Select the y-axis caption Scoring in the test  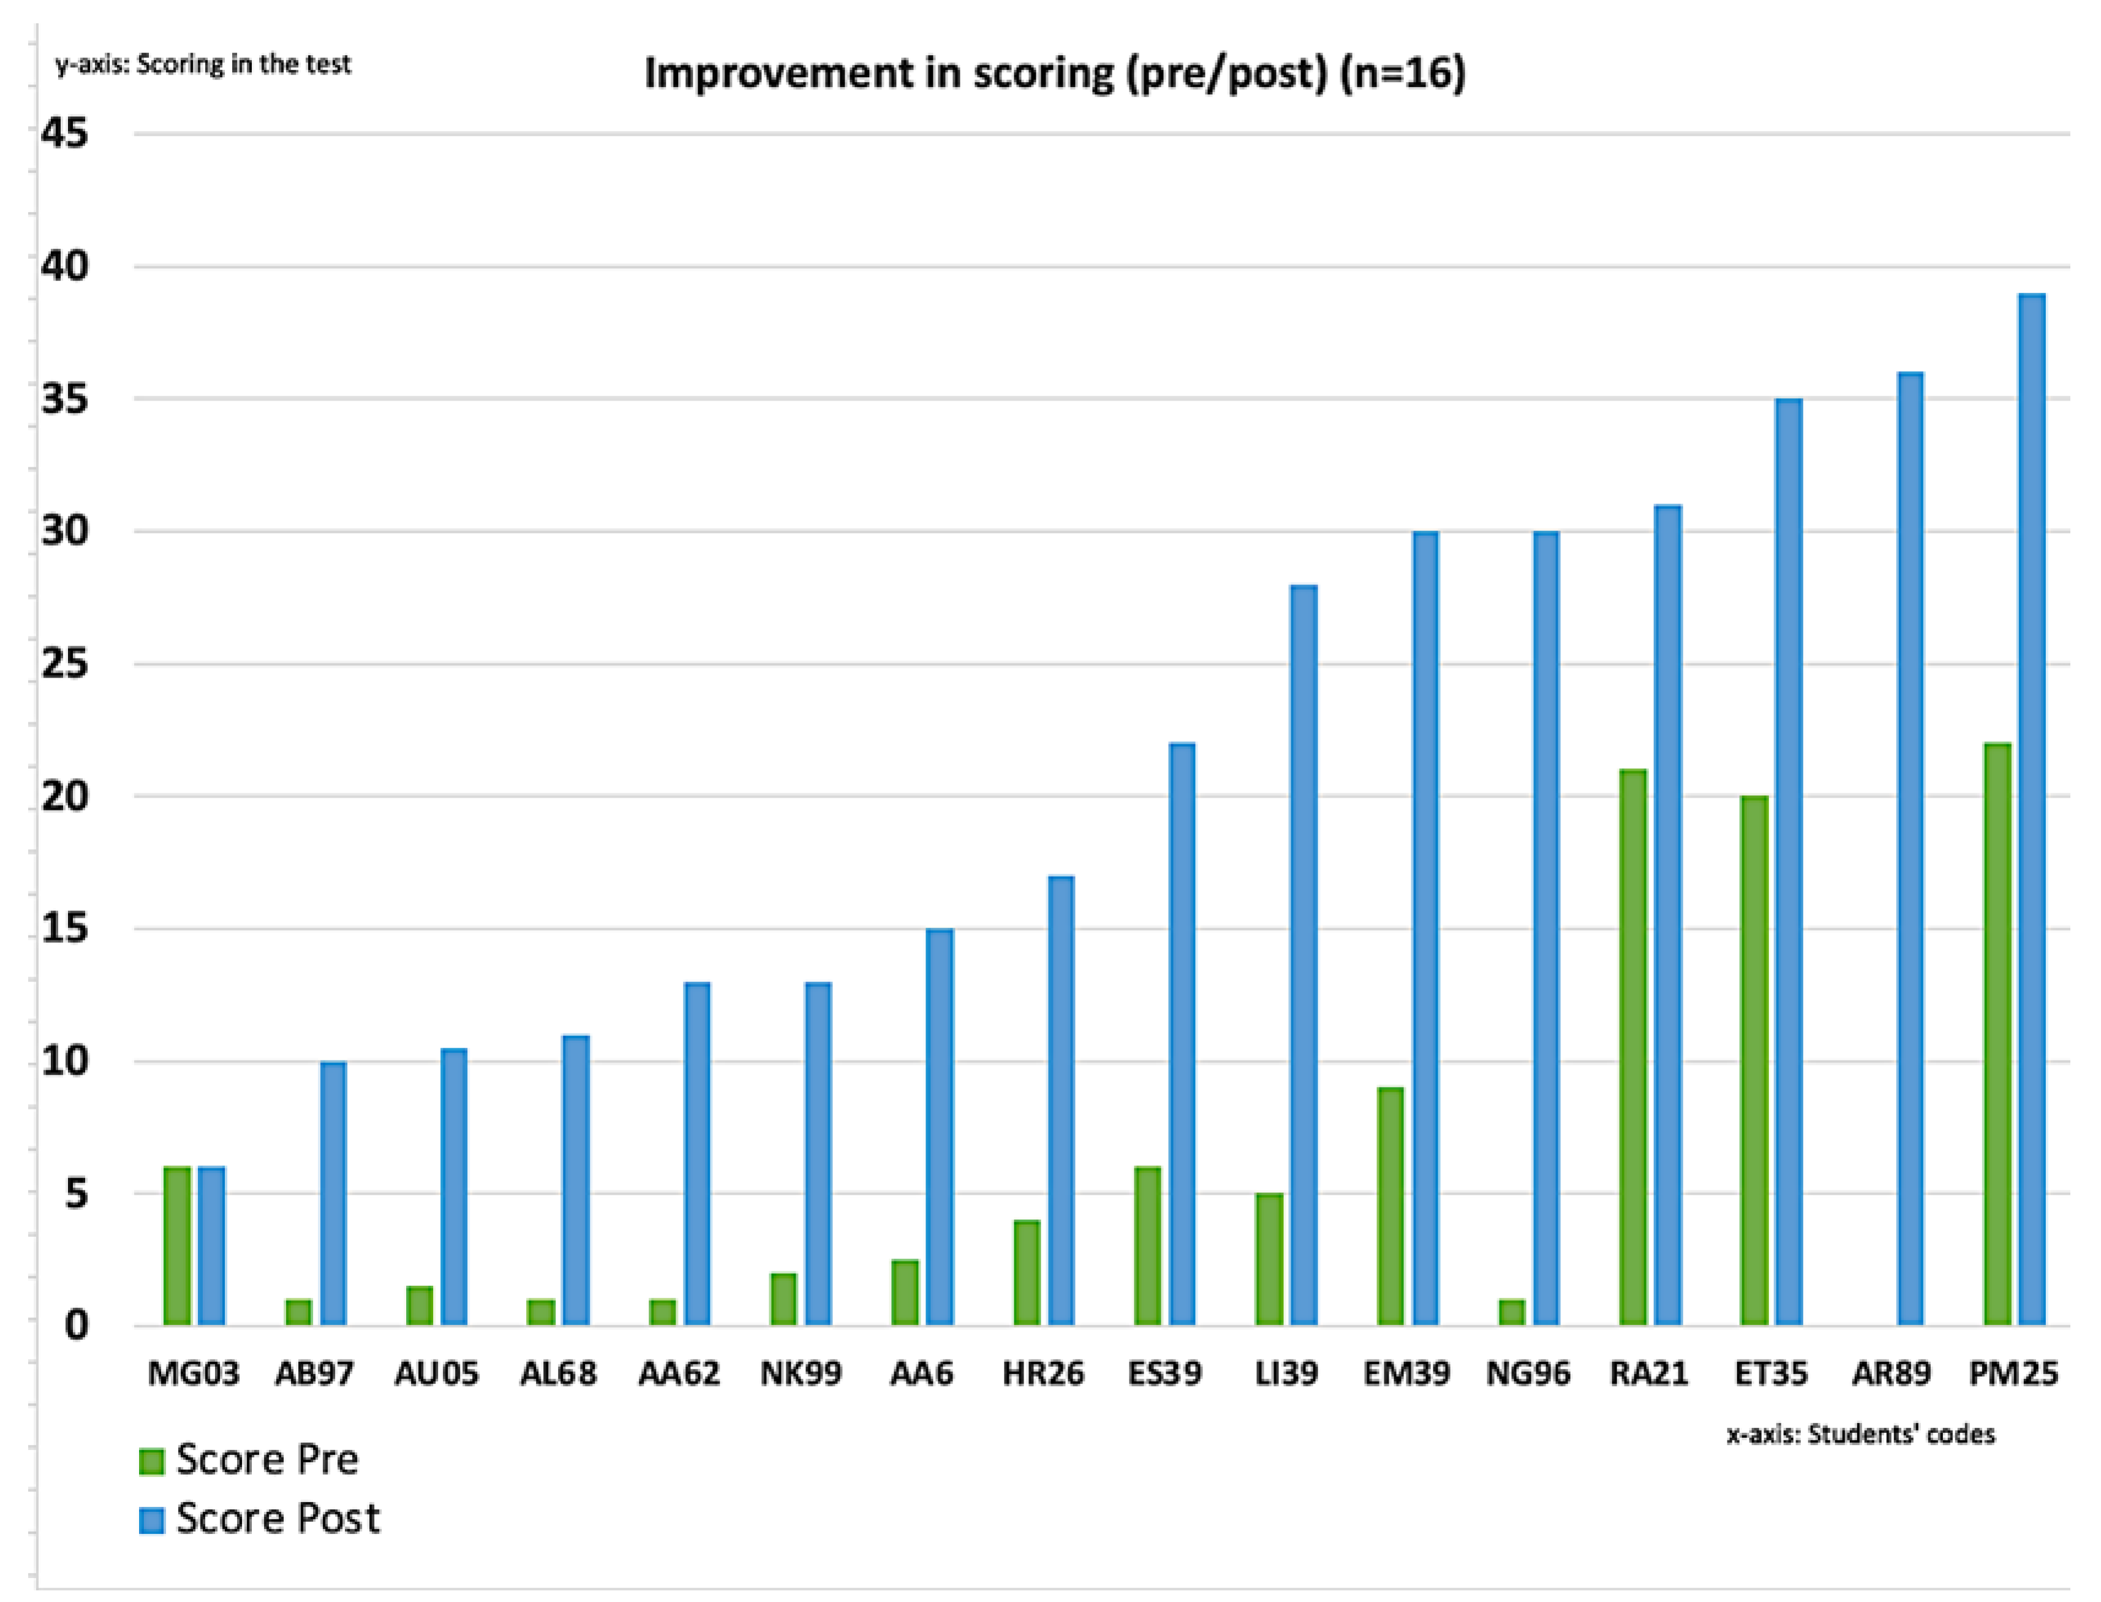tap(203, 65)
